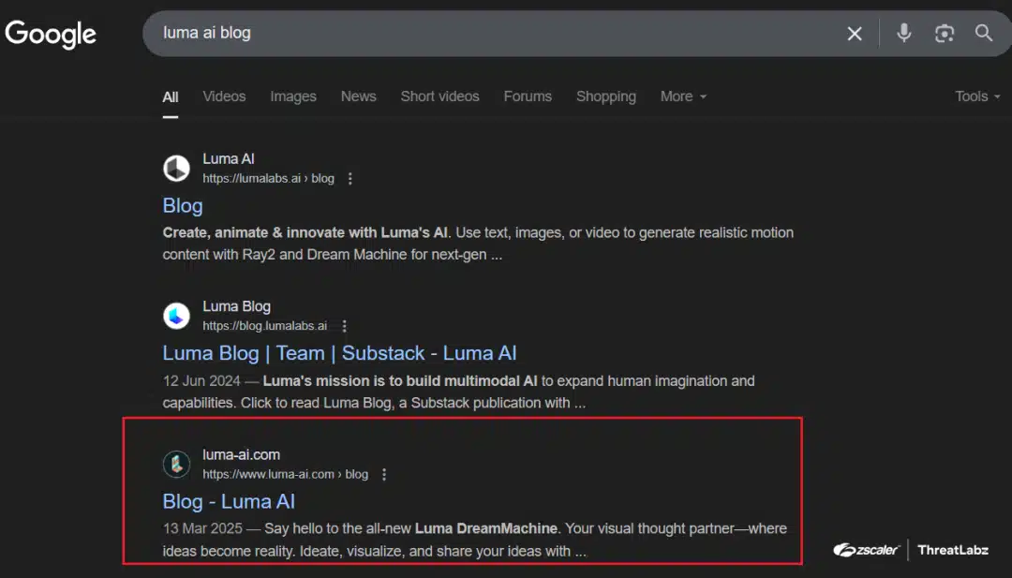
Task: Expand the Tools dropdown
Action: (976, 96)
